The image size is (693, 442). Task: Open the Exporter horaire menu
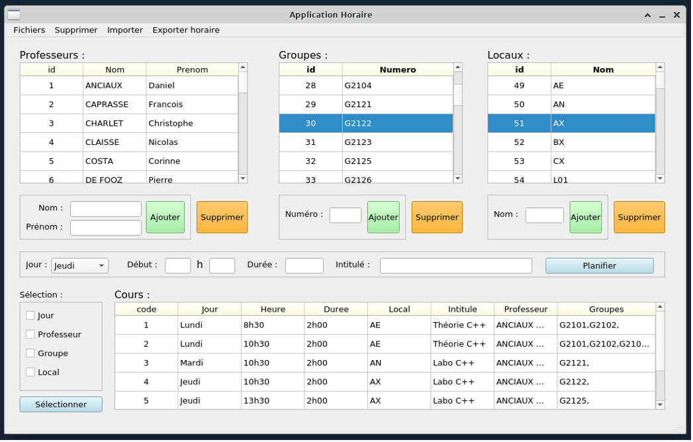pos(186,30)
